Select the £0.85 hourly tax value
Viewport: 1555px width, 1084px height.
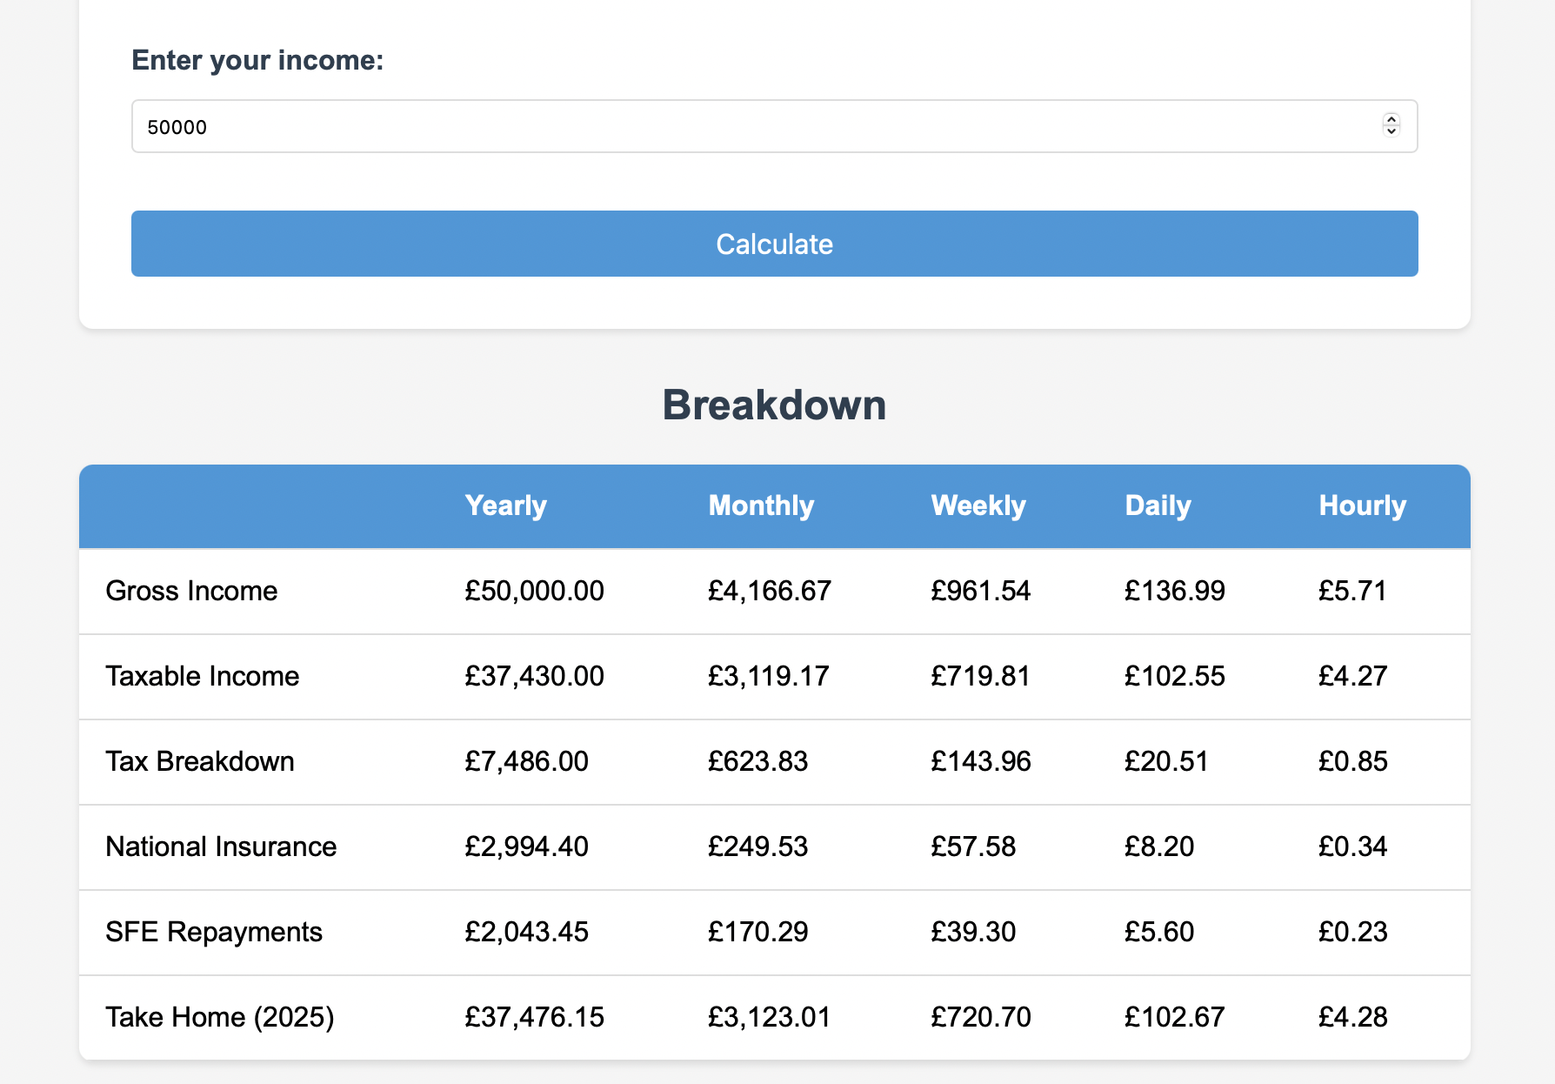click(x=1352, y=761)
